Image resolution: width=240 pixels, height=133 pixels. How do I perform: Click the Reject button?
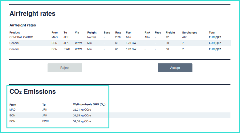65,68
